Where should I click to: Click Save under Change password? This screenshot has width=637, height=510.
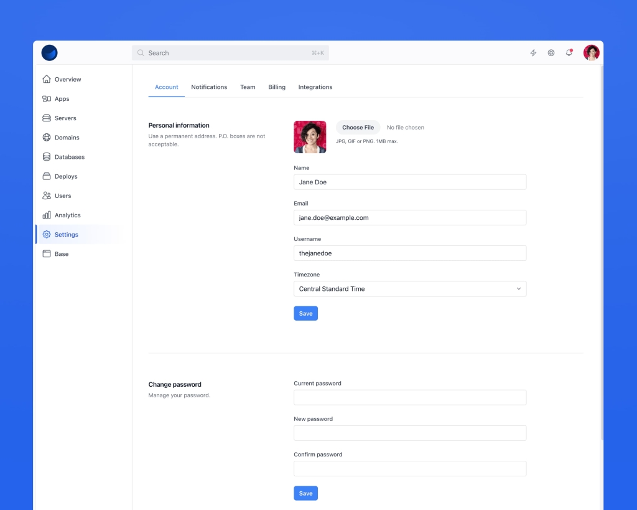305,493
